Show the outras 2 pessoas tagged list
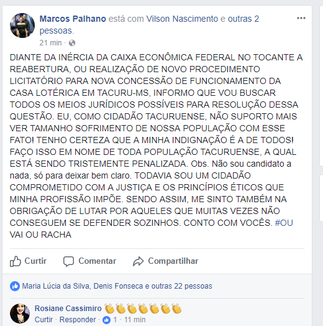The width and height of the screenshot is (323, 326). click(149, 24)
